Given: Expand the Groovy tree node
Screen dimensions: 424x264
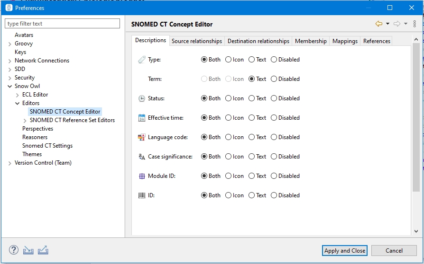Looking at the screenshot, I should [10, 44].
